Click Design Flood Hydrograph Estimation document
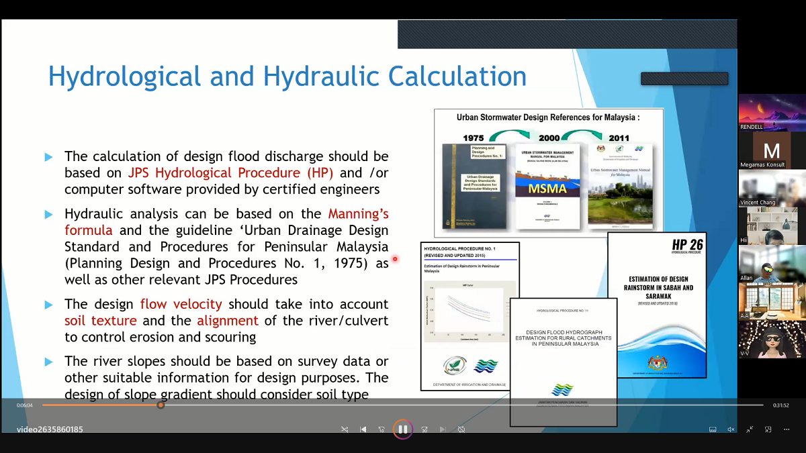The image size is (806, 453). 564,362
